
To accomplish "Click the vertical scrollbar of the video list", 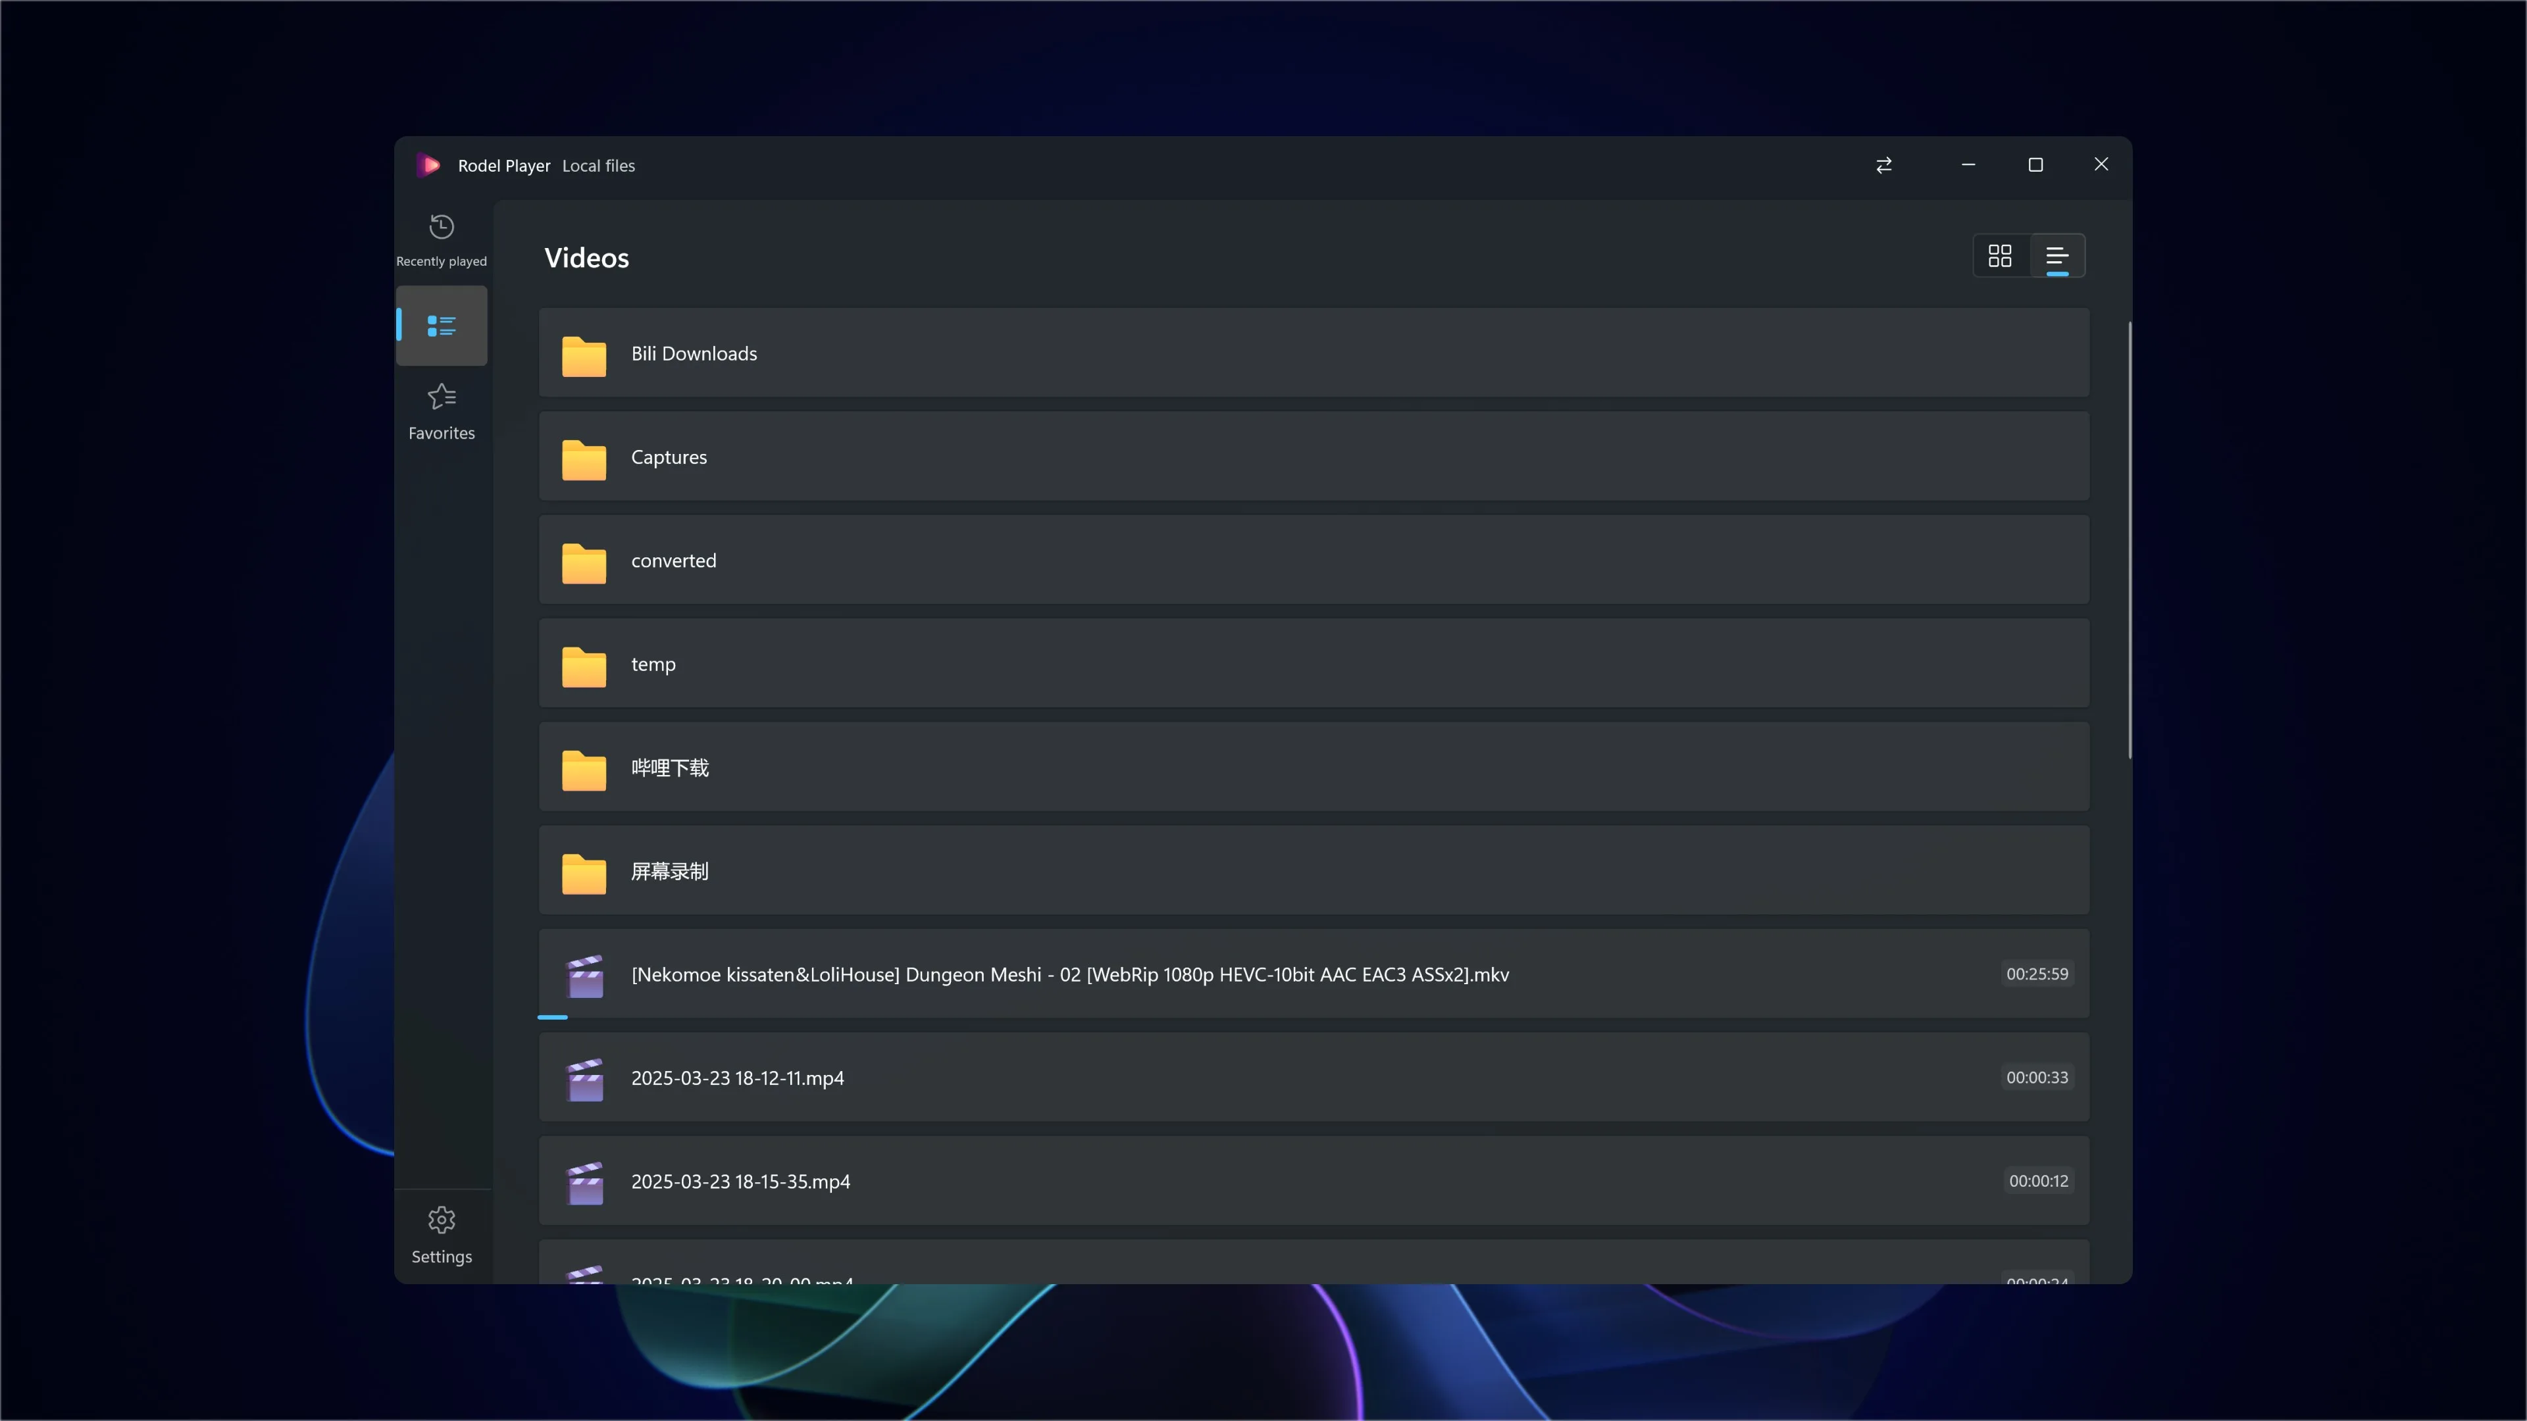I will pos(2129,539).
